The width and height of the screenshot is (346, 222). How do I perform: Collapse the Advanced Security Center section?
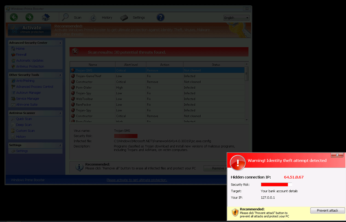(60, 43)
